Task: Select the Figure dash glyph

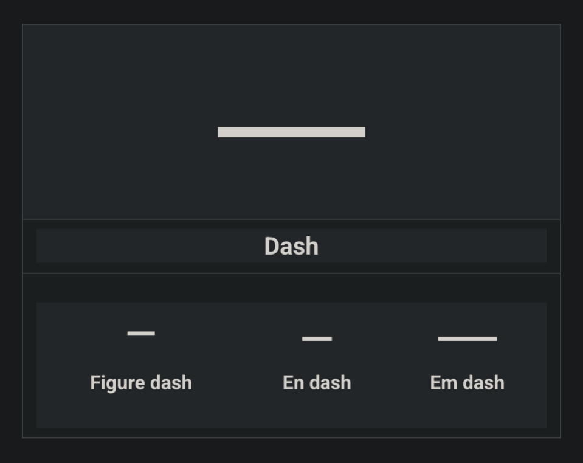Action: [x=141, y=333]
